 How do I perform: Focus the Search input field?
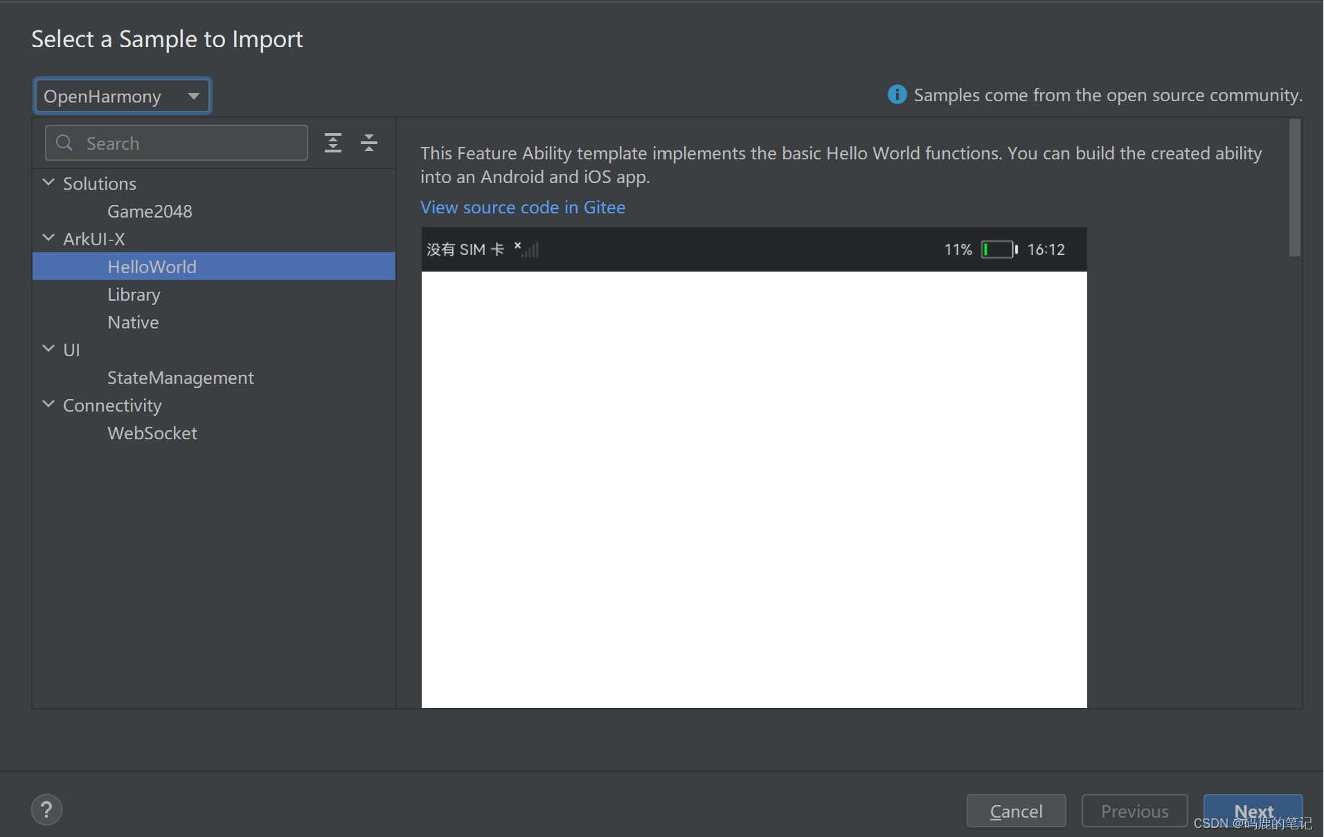[x=177, y=143]
